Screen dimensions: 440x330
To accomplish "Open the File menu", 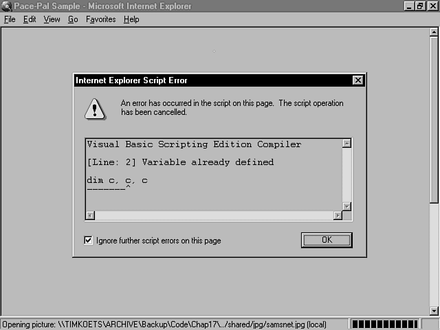I will pyautogui.click(x=10, y=19).
